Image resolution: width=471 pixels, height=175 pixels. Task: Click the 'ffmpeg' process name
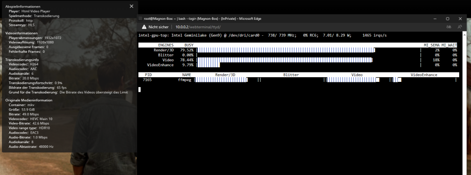185,80
